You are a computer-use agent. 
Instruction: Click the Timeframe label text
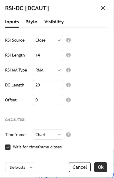point(15,135)
